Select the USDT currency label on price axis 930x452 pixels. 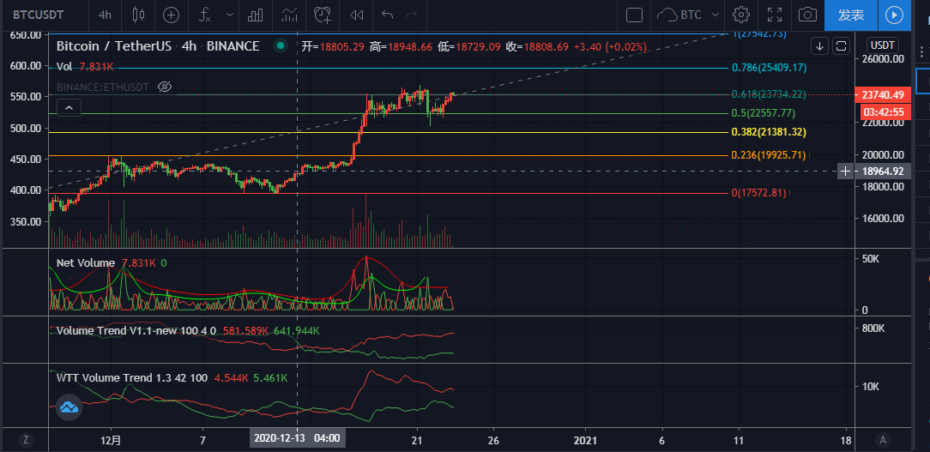[882, 45]
